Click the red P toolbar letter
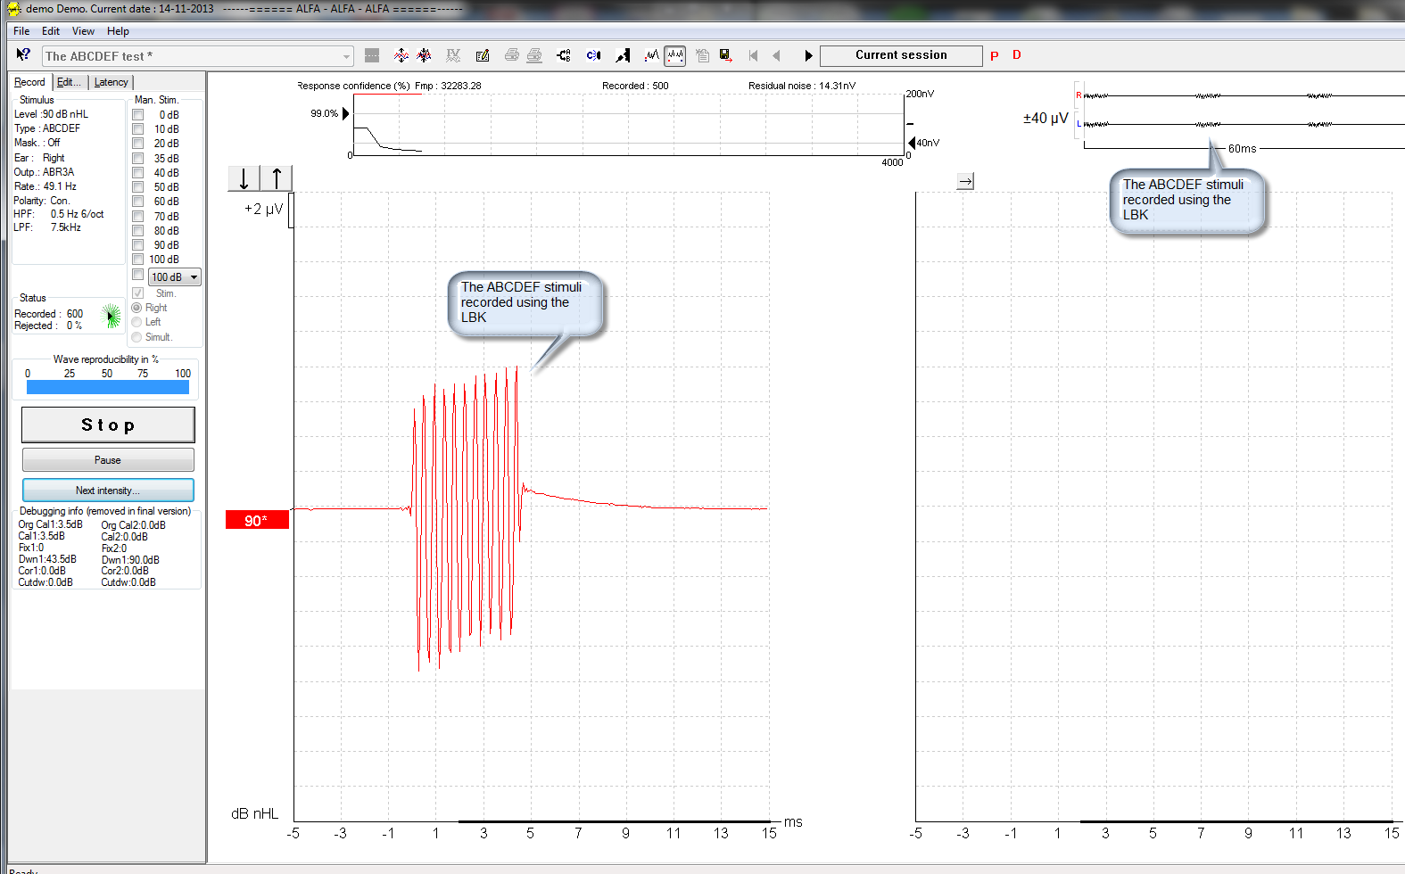 [995, 55]
